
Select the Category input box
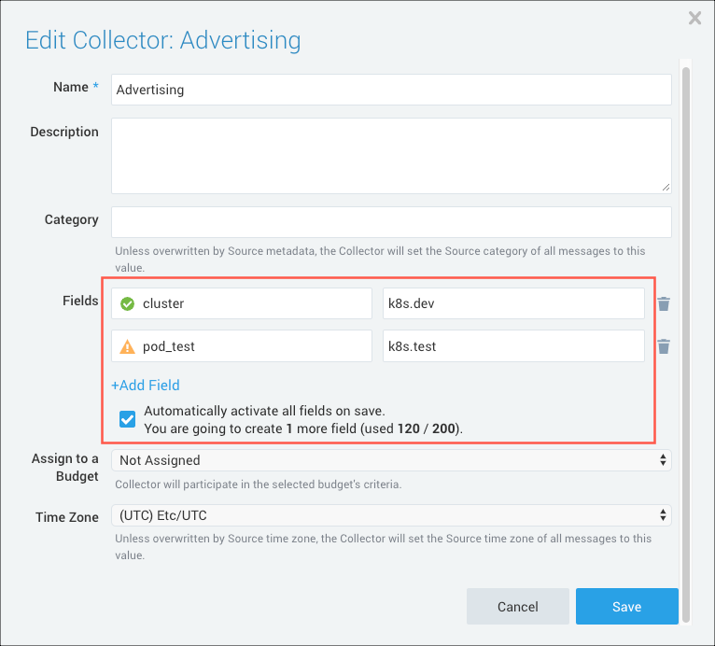(x=391, y=222)
